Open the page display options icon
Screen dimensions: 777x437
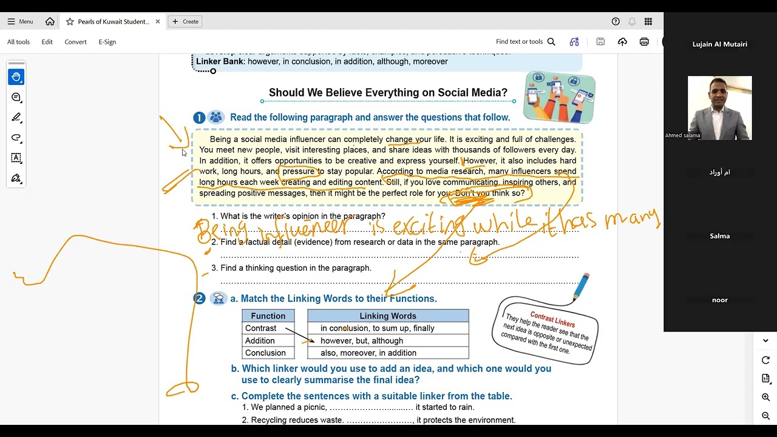point(765,379)
